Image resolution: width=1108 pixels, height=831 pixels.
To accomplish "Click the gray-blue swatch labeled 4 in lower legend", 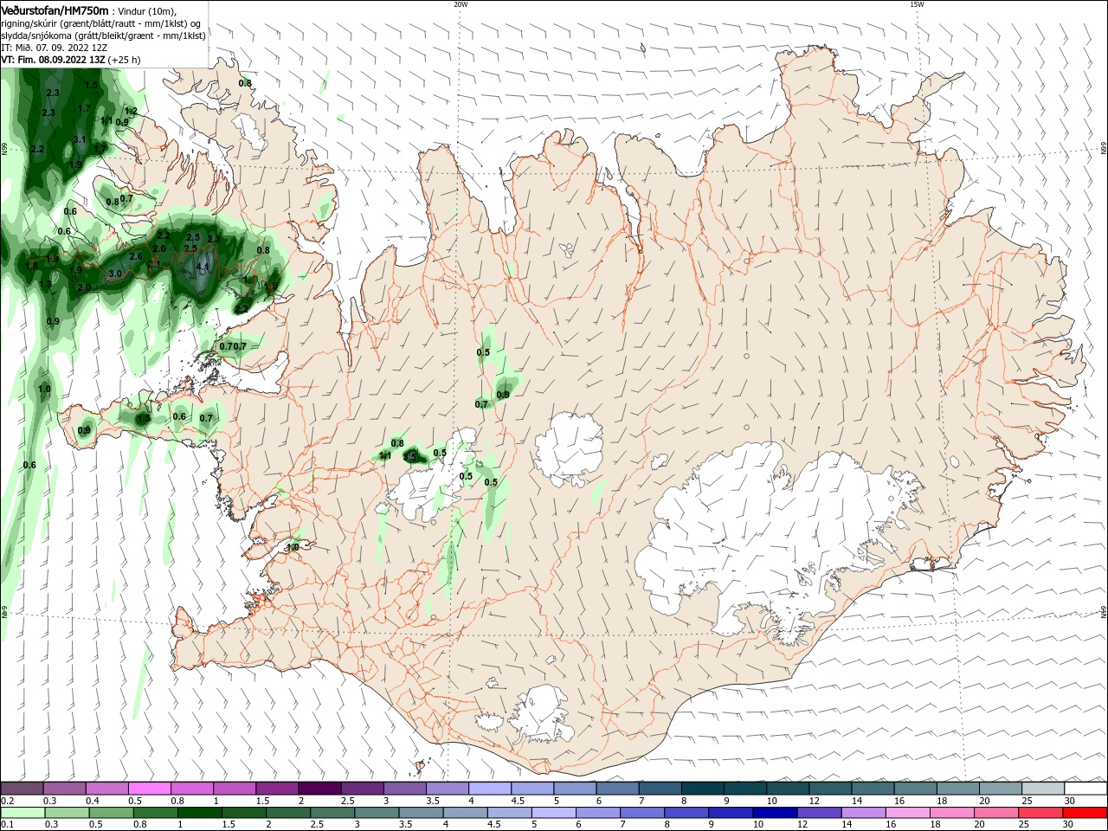I will (465, 813).
